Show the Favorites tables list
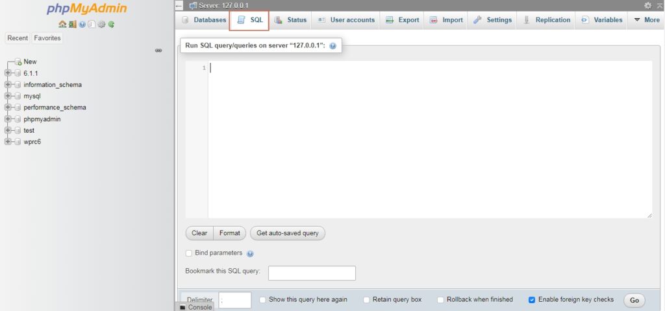Viewport: 665px width, 311px height. 47,38
